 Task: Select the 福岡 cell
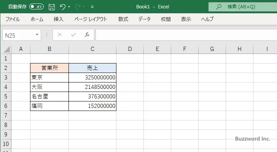pos(49,106)
